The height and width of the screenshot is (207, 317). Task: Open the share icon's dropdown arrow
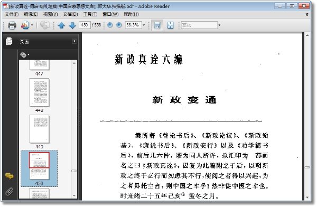pyautogui.click(x=32, y=25)
